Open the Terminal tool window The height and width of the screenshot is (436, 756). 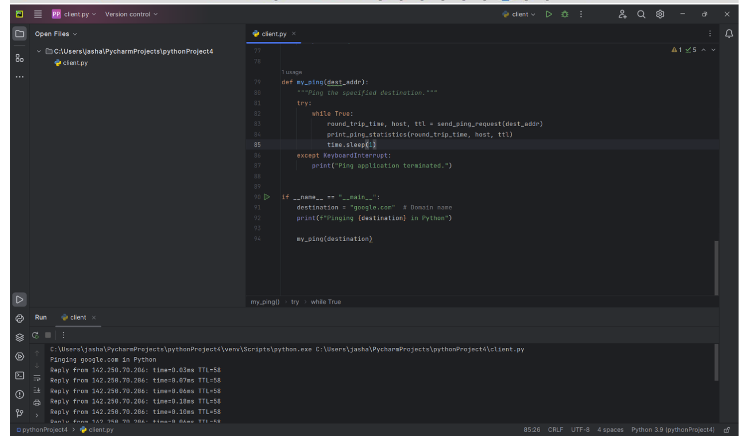tap(19, 375)
